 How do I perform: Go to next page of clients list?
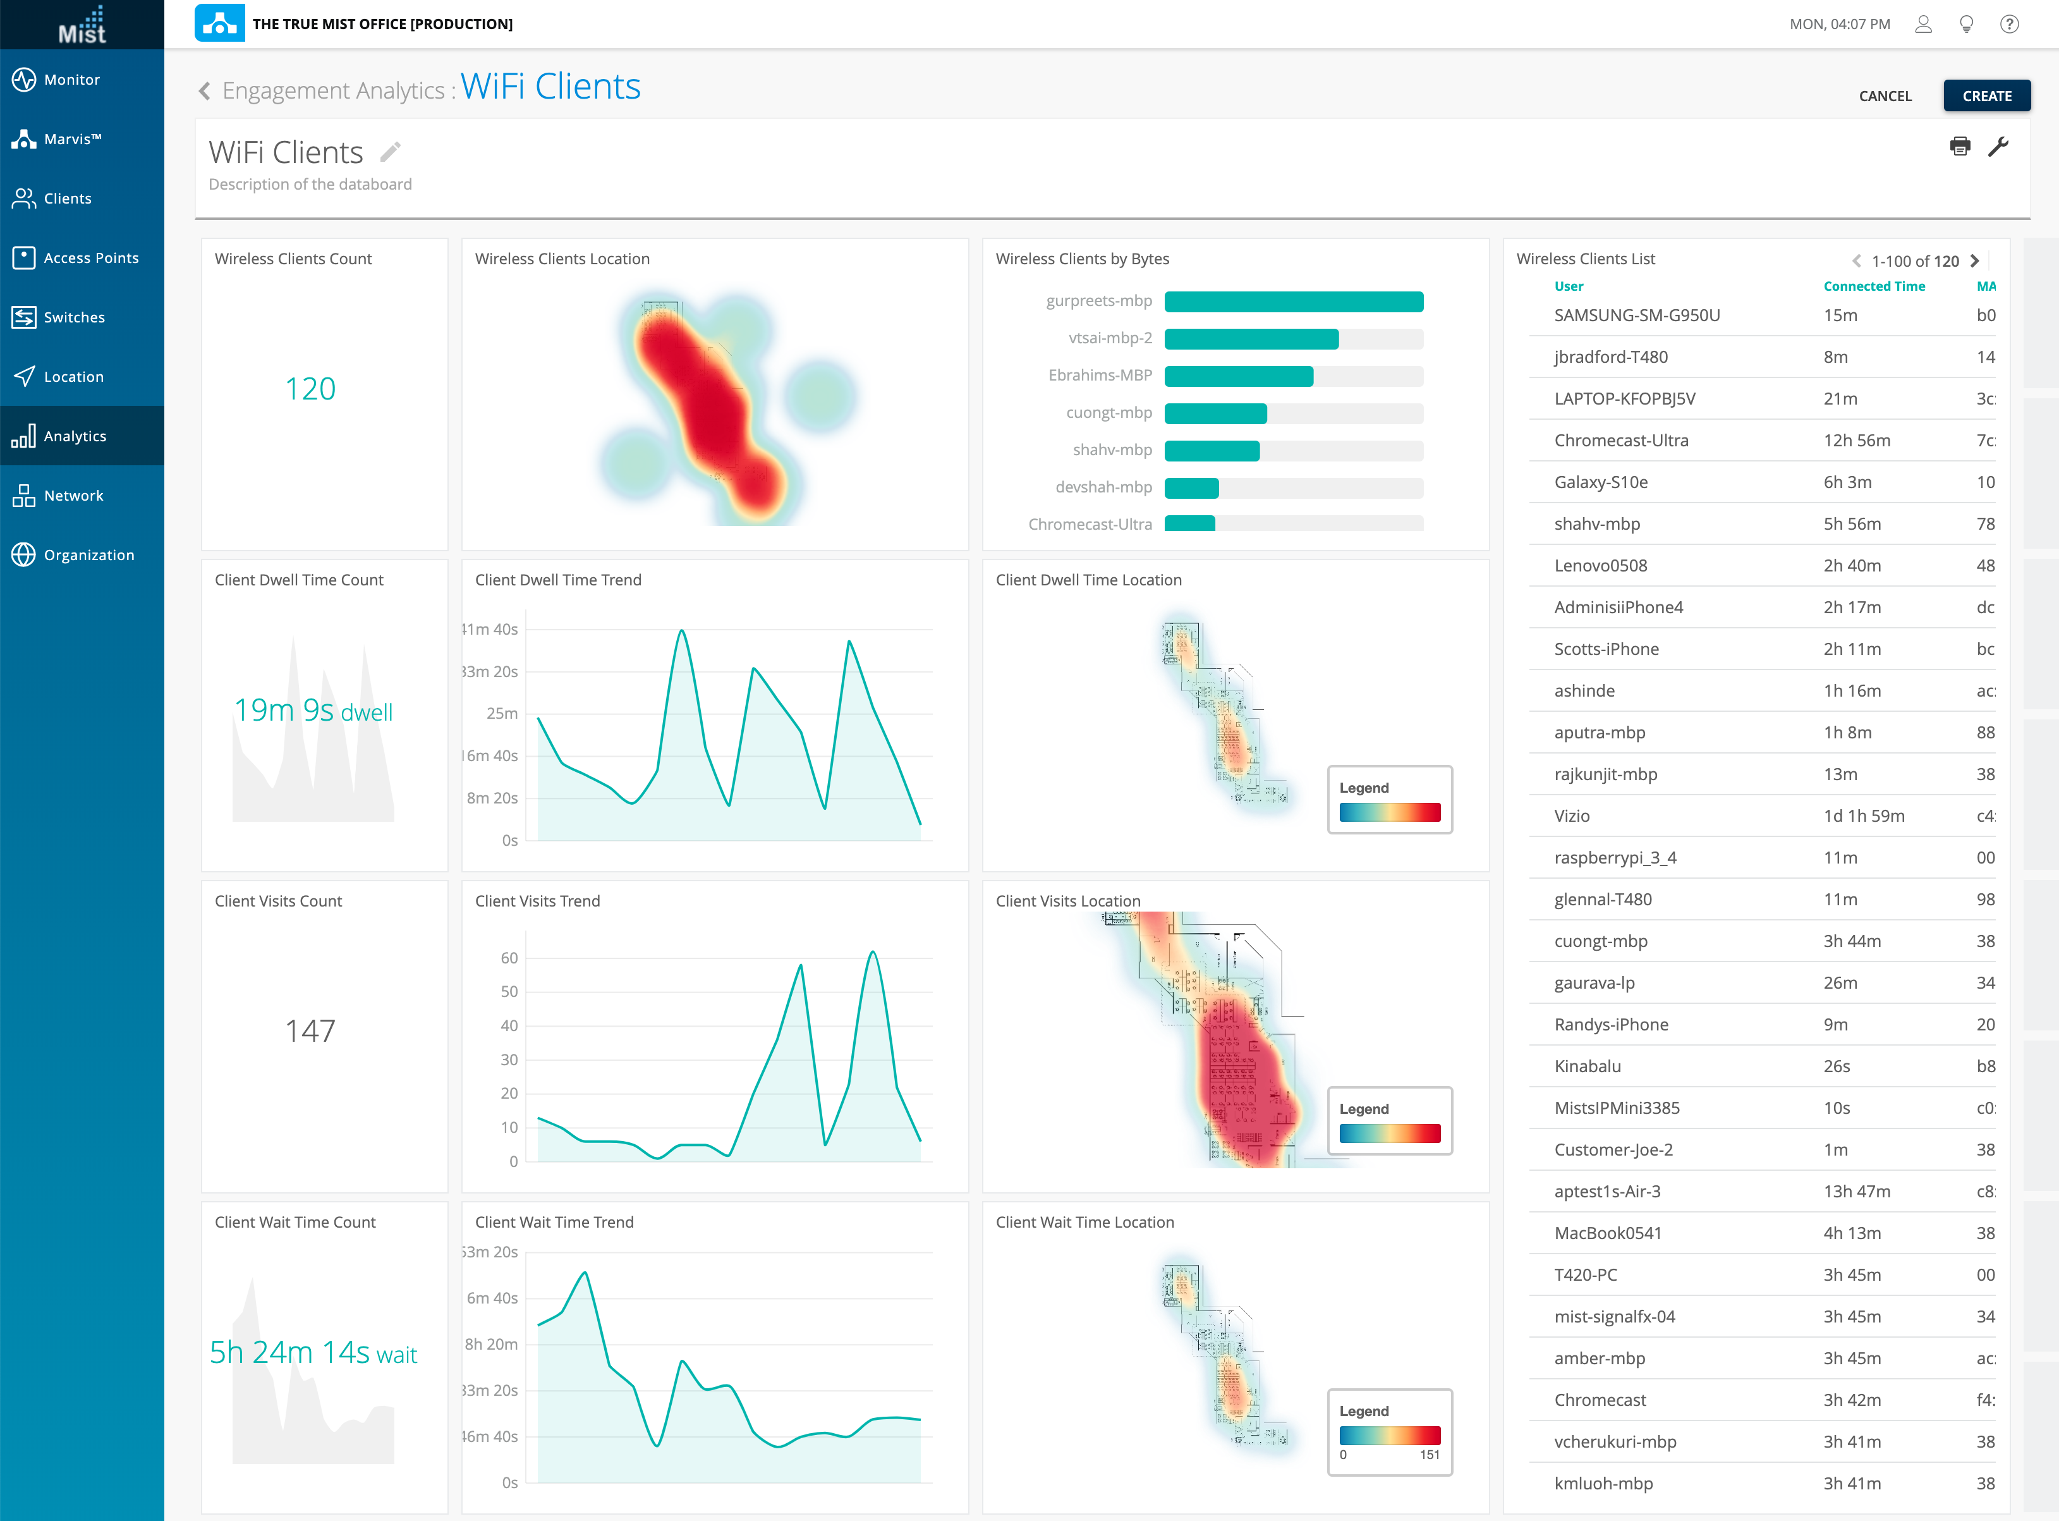(1974, 260)
